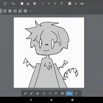Select the Move tool
The height and width of the screenshot is (103, 103).
[13, 4]
